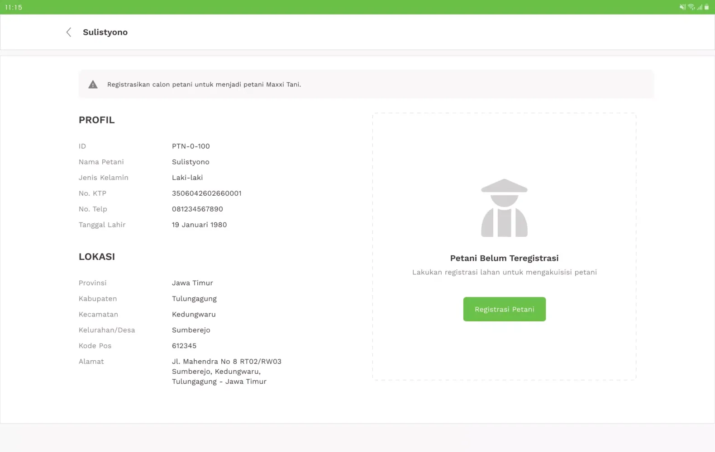
Task: Click the Lakukan registrasi lahan subtitle
Action: [x=504, y=272]
